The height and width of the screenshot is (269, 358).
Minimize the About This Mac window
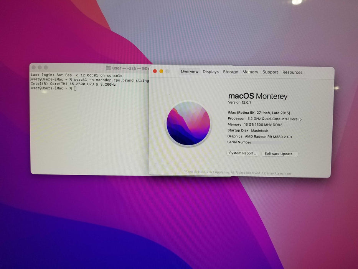tap(161, 71)
